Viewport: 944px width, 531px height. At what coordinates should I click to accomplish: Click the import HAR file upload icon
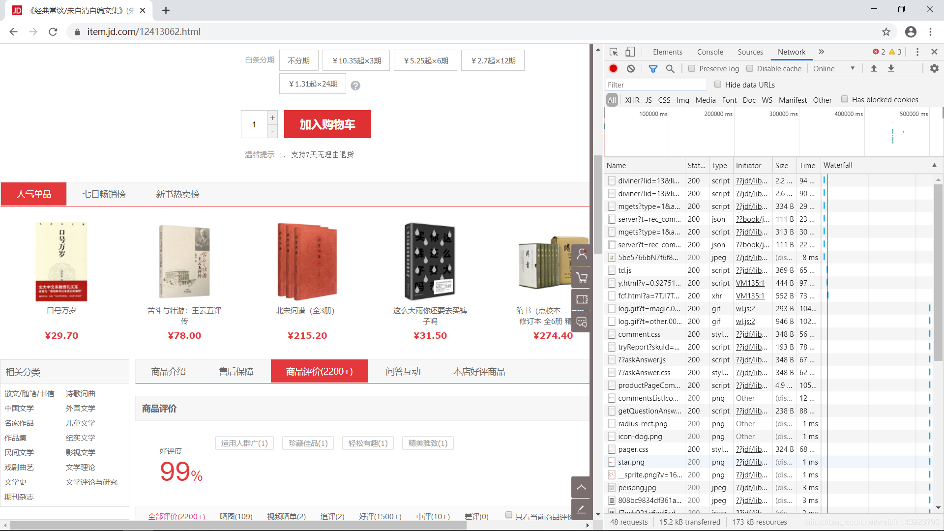pyautogui.click(x=874, y=69)
